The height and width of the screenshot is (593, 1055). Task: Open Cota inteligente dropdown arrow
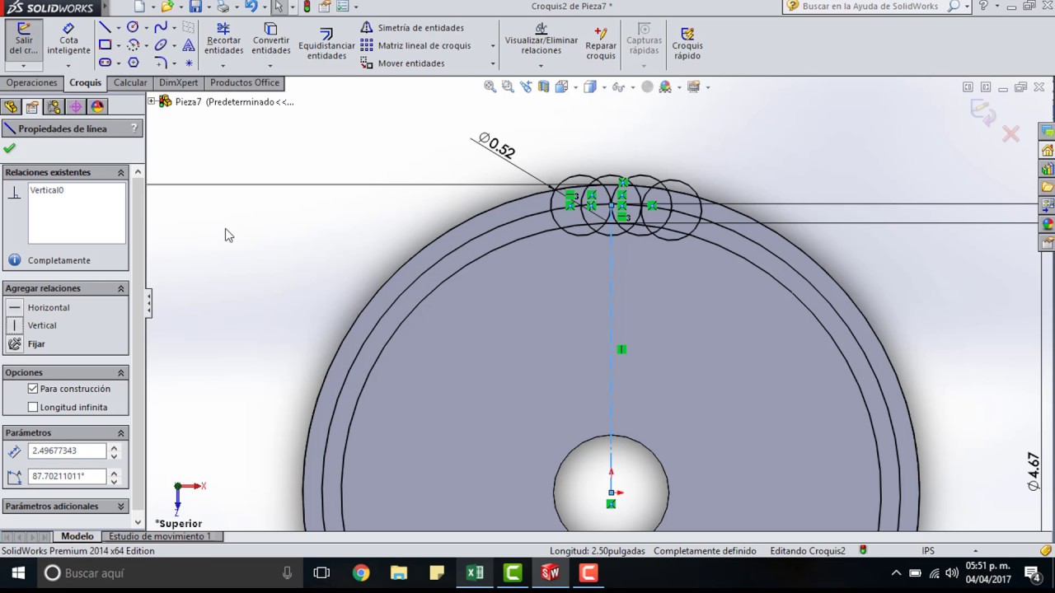pyautogui.click(x=68, y=65)
